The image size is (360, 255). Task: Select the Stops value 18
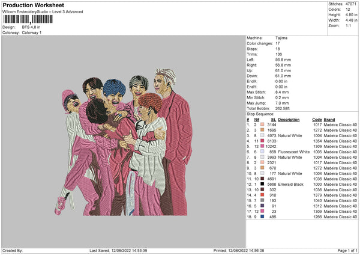(278, 49)
